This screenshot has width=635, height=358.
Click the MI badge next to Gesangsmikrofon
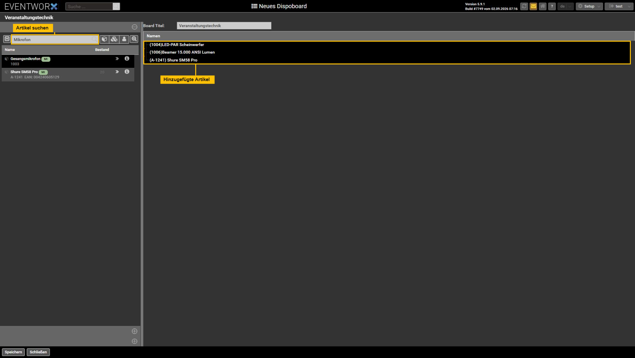46,59
